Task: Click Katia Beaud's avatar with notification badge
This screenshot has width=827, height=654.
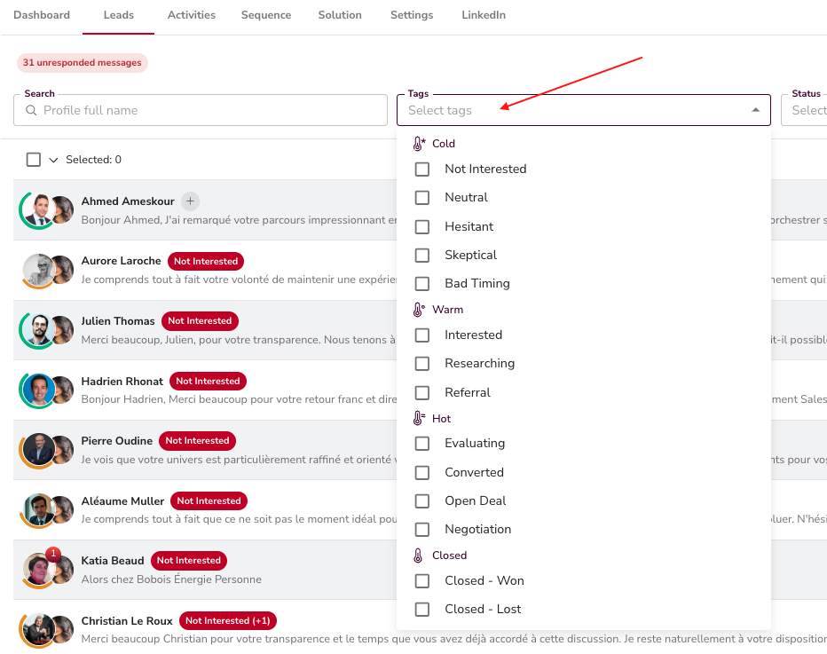Action: pos(39,569)
